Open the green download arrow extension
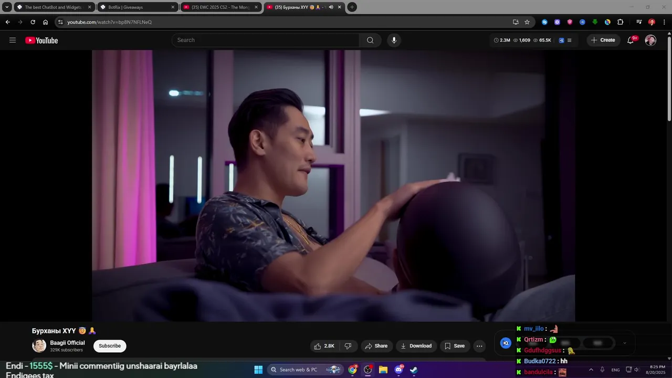Screen dimensions: 672x378 (x=595, y=22)
